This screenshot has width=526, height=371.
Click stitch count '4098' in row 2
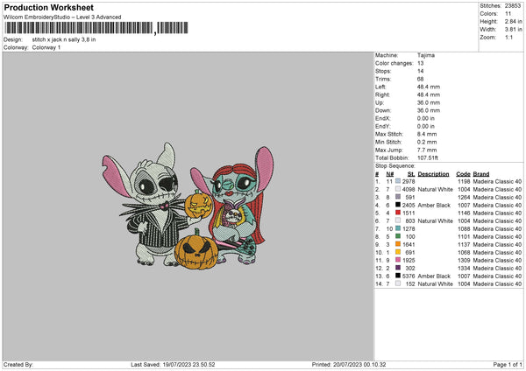click(x=409, y=189)
